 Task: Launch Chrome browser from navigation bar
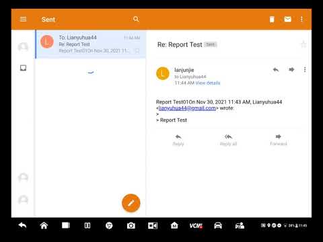click(x=109, y=225)
